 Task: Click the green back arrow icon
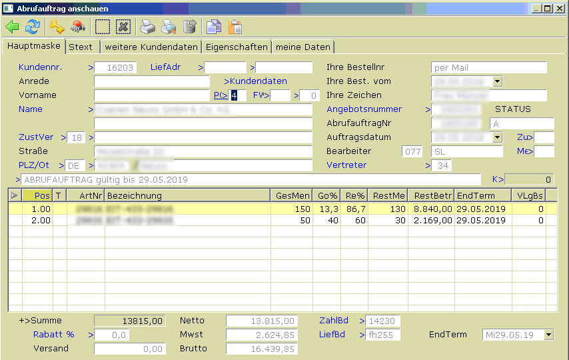coord(12,27)
